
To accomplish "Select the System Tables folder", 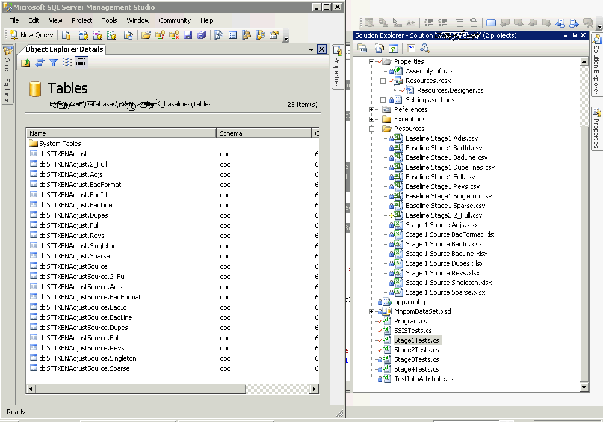I will 55,144.
